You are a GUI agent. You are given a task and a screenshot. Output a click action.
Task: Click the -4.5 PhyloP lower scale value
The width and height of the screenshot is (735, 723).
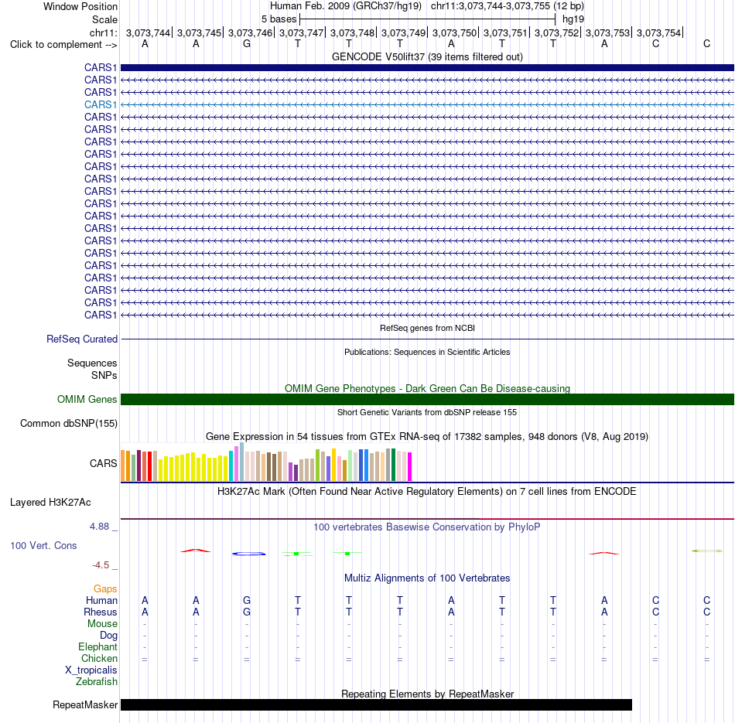tap(101, 565)
